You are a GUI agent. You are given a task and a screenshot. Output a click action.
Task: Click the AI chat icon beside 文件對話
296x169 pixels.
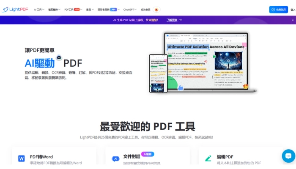(115, 159)
